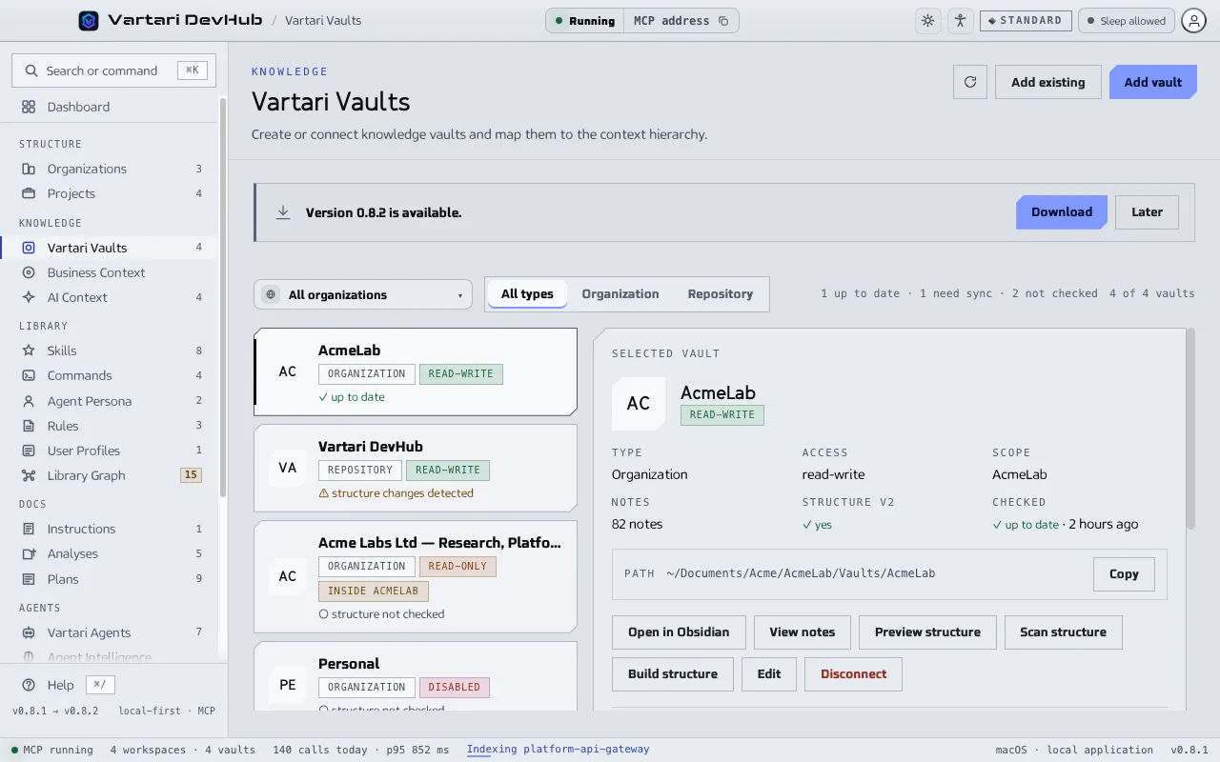Open Commands in the sidebar
1220x762 pixels.
[x=110, y=375]
